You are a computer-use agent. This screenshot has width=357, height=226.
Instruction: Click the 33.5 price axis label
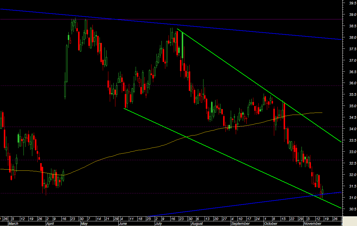tap(352, 140)
